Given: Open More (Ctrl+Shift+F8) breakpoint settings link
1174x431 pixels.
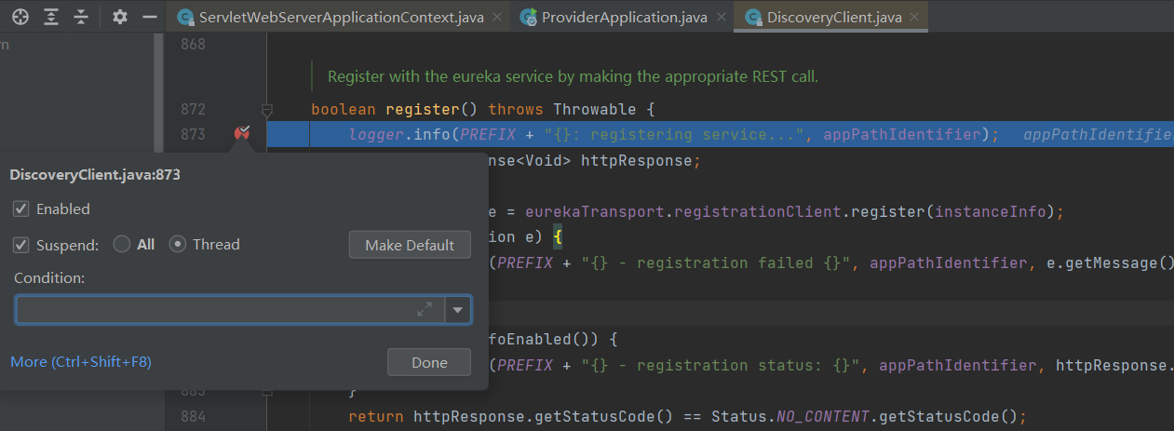Looking at the screenshot, I should click(x=81, y=361).
